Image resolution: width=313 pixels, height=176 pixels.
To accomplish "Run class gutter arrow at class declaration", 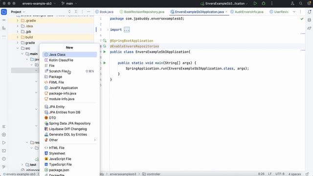I will (104, 52).
